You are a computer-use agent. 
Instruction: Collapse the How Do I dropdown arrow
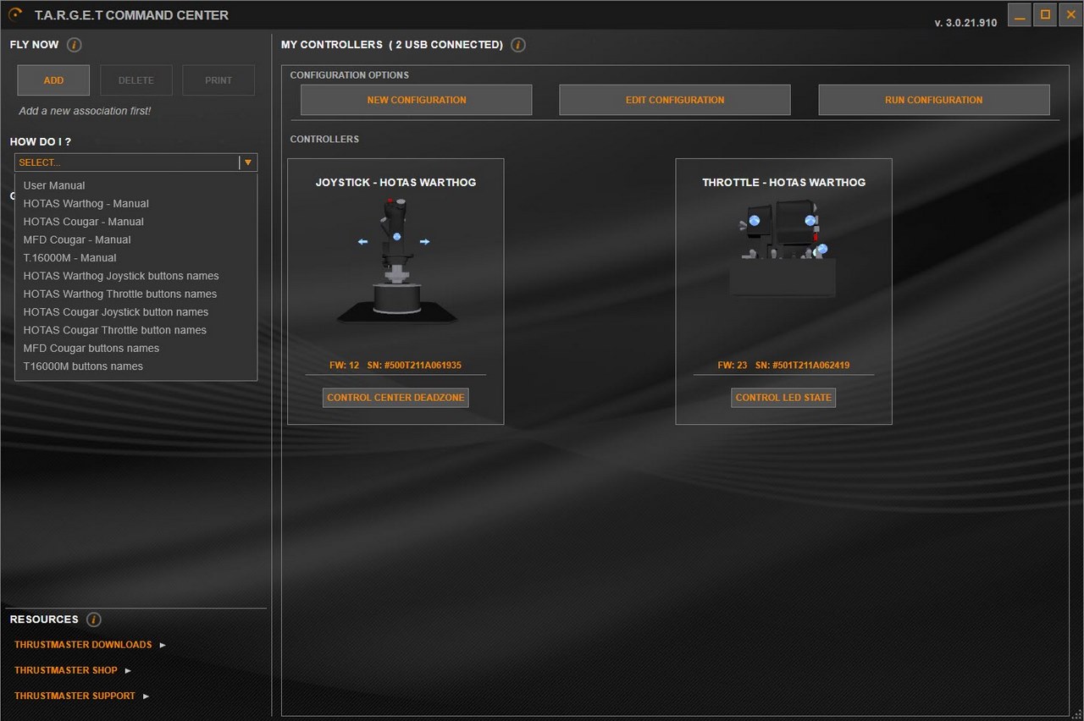[248, 162]
